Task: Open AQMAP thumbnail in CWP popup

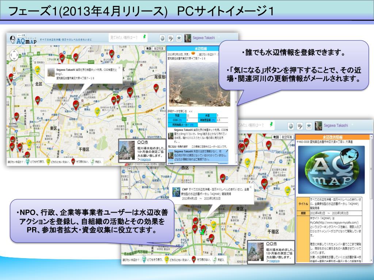Action: click(x=176, y=192)
